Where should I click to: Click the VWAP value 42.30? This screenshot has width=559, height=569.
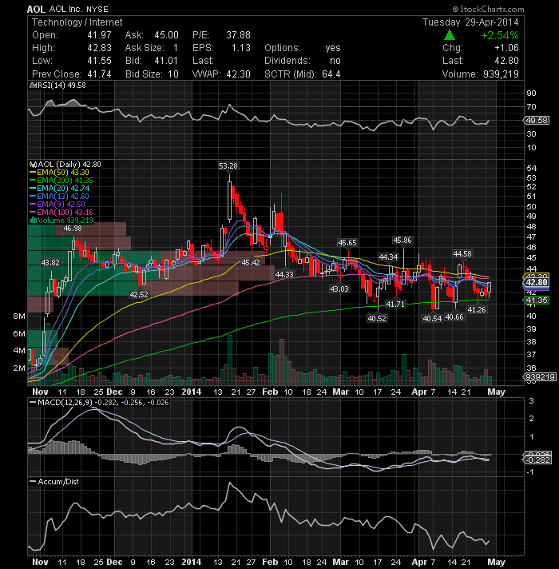pos(238,74)
